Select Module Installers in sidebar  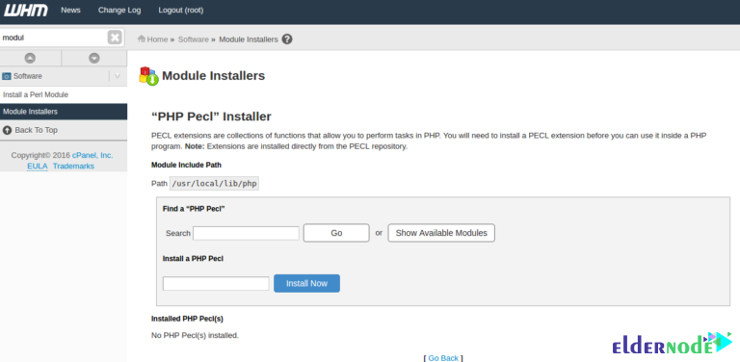[64, 112]
